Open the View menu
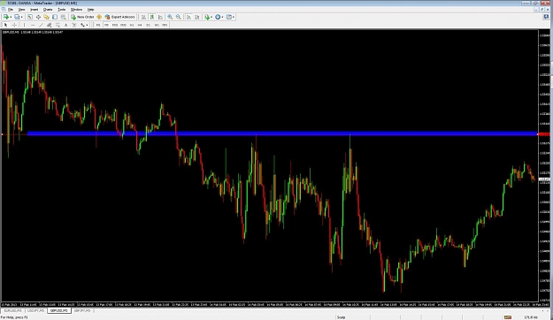This screenshot has height=320, width=553. (x=21, y=10)
